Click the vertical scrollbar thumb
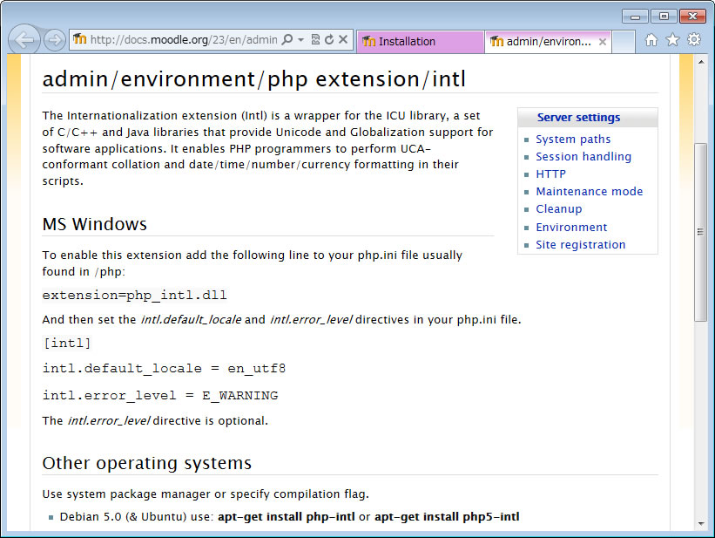The image size is (715, 538). tap(700, 231)
